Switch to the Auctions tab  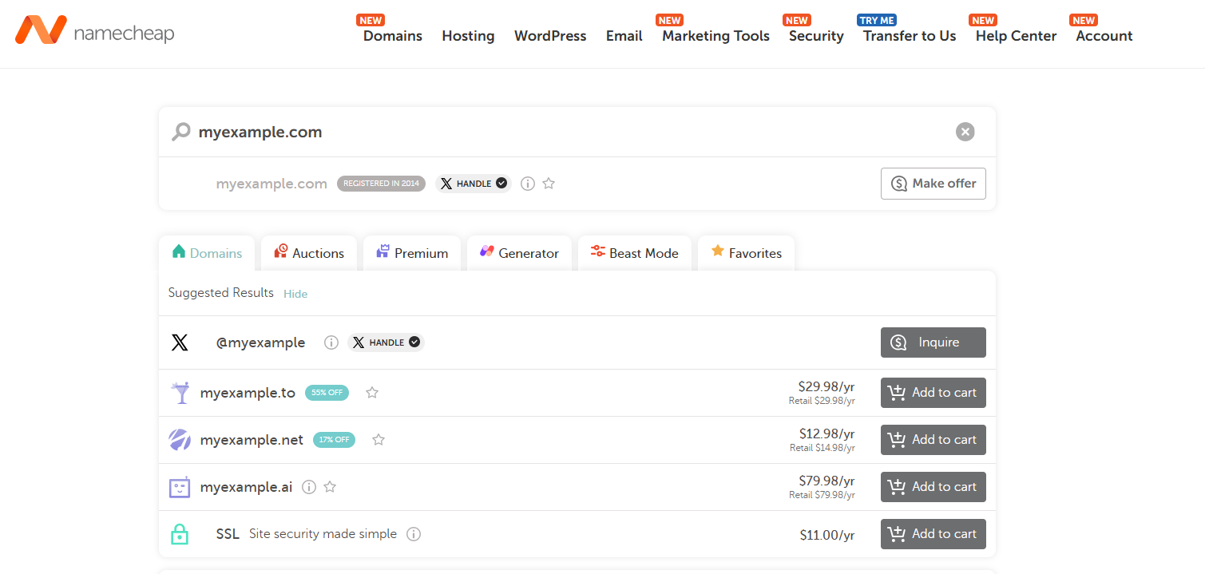point(308,253)
